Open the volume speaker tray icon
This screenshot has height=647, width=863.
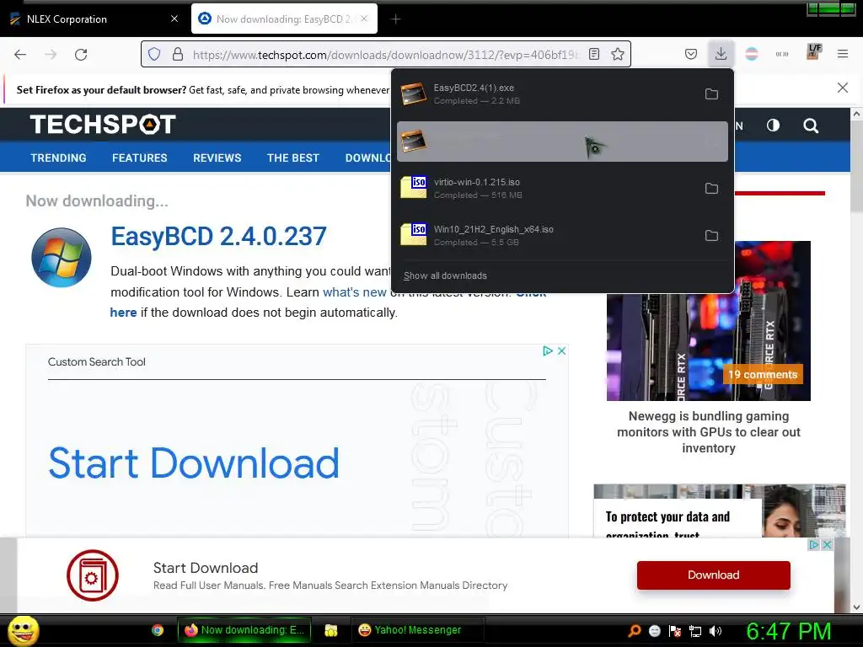[716, 631]
